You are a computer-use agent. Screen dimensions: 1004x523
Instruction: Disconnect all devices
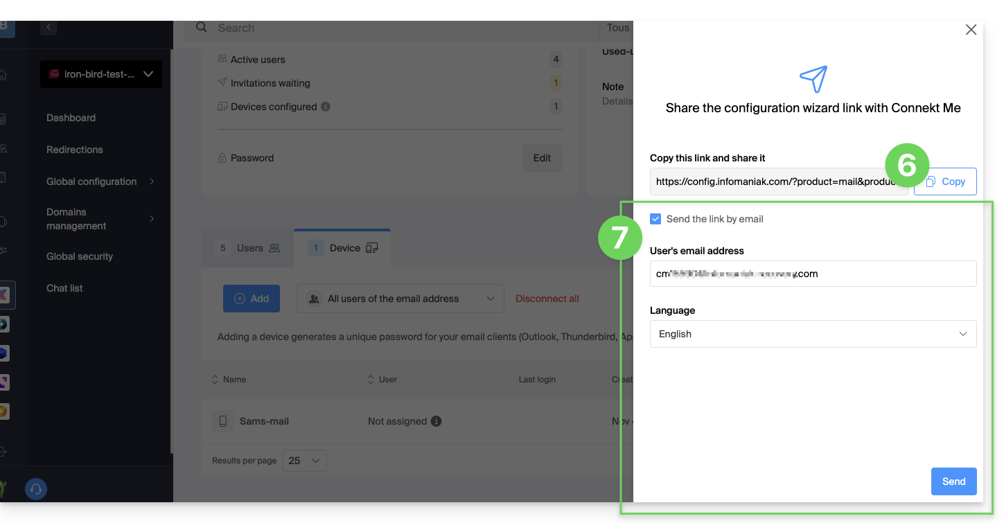[547, 299]
